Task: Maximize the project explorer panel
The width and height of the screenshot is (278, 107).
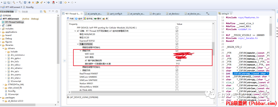Action: pos(57,11)
